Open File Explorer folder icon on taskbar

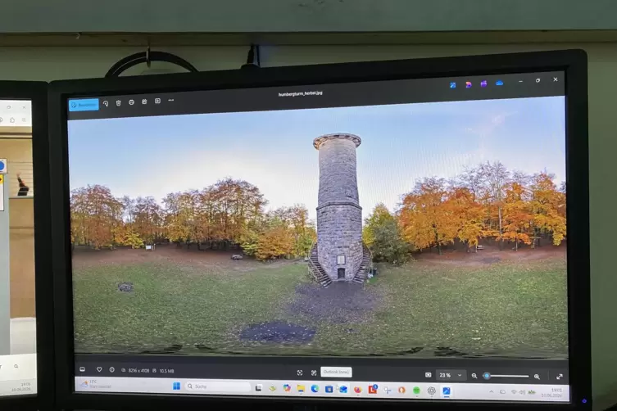[x=301, y=389]
